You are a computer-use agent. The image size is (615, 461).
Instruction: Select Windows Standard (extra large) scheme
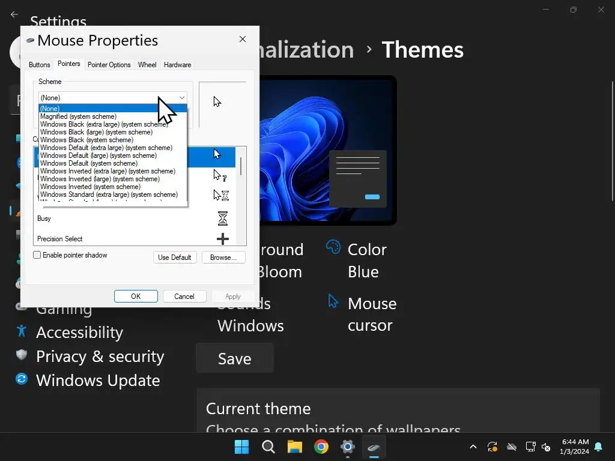click(x=112, y=195)
